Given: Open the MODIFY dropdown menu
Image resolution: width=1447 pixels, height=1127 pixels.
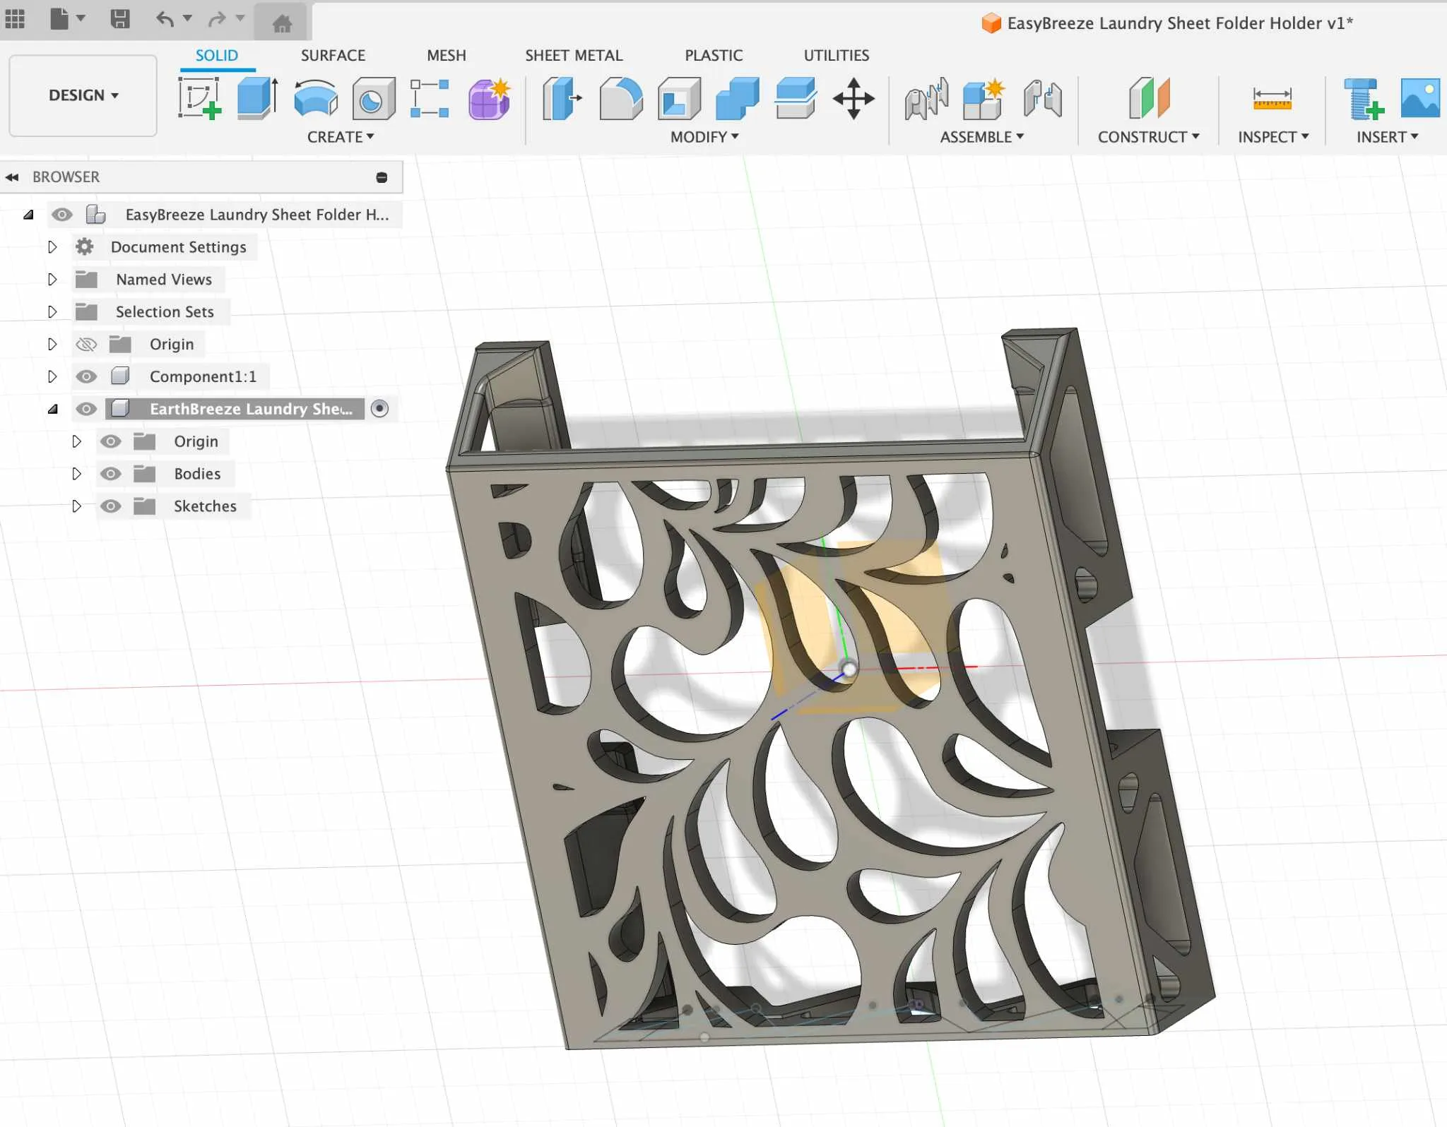Looking at the screenshot, I should (x=704, y=137).
